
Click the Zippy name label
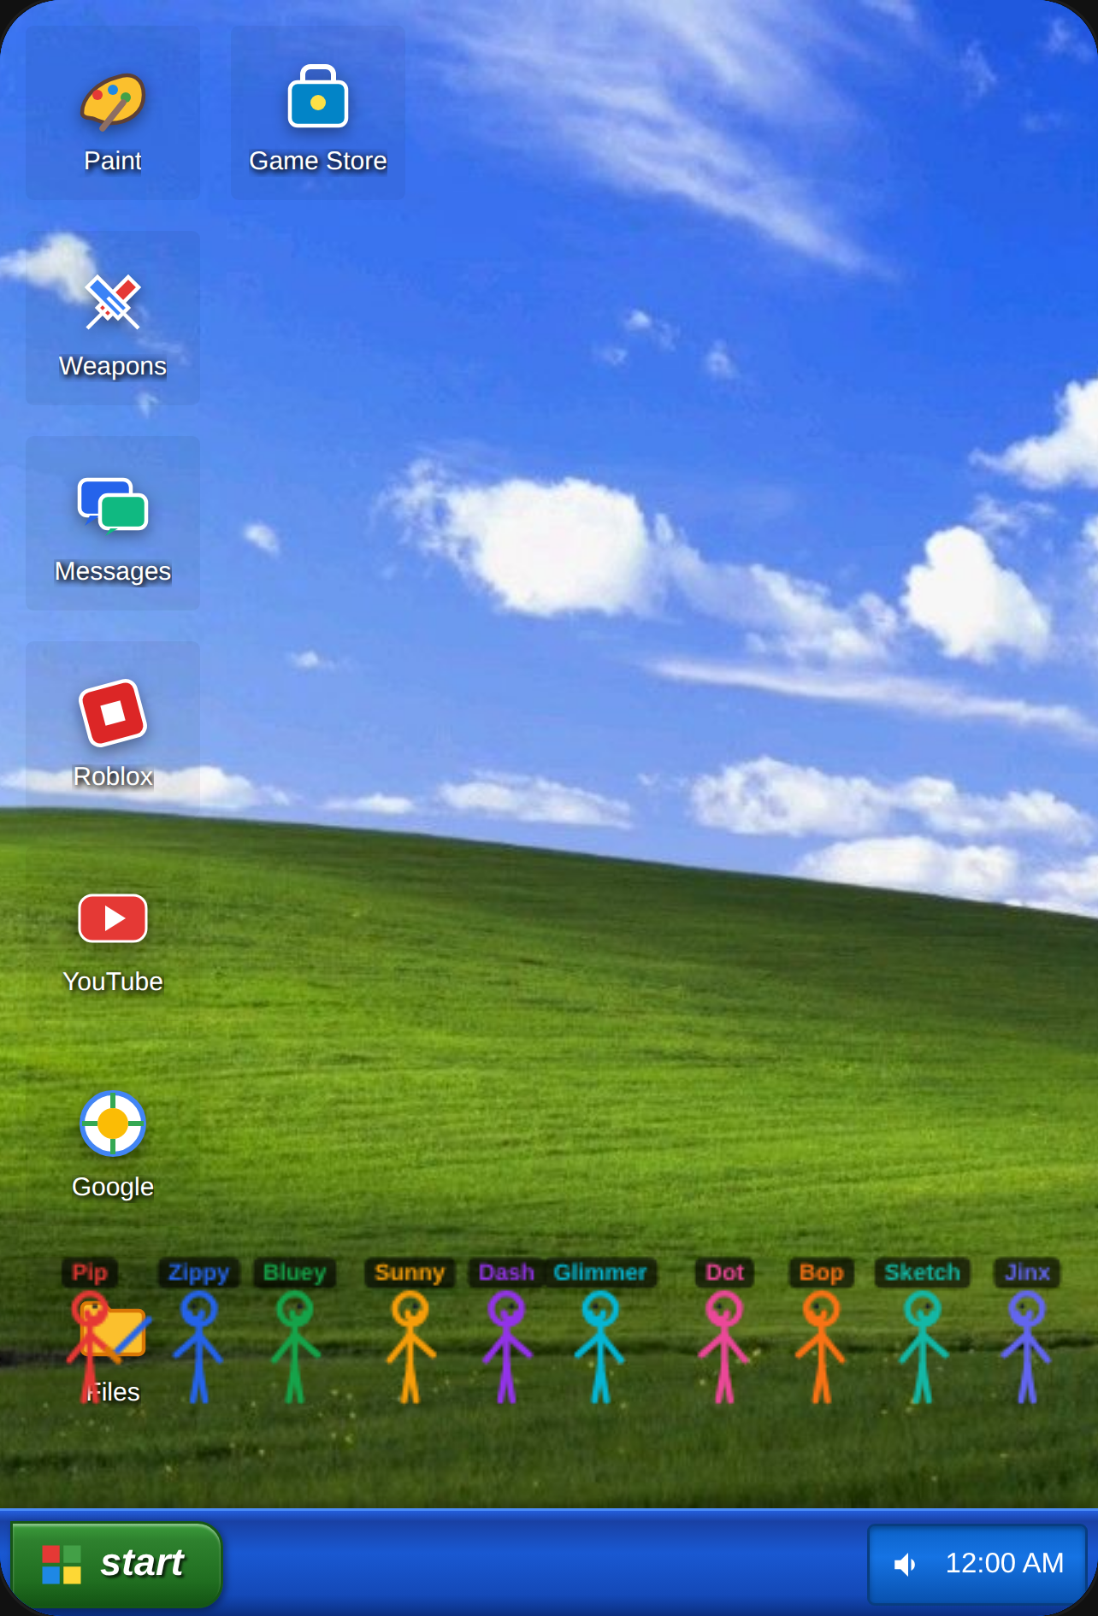(x=198, y=1272)
